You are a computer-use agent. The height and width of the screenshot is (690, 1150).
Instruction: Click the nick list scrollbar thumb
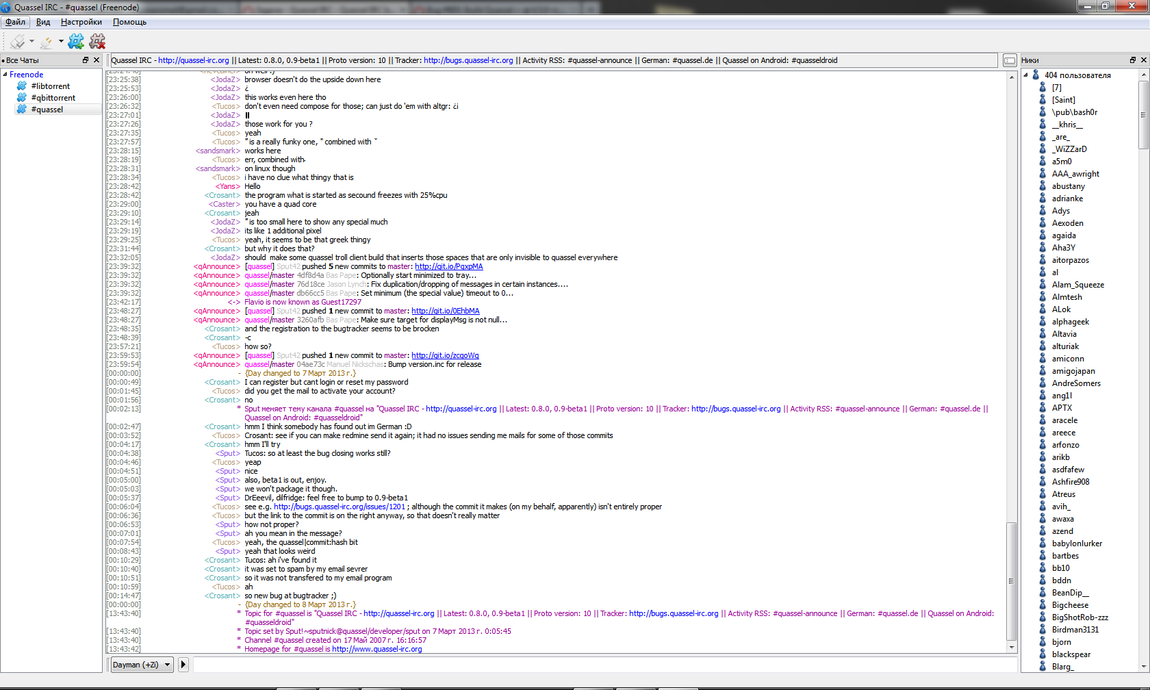click(1143, 115)
